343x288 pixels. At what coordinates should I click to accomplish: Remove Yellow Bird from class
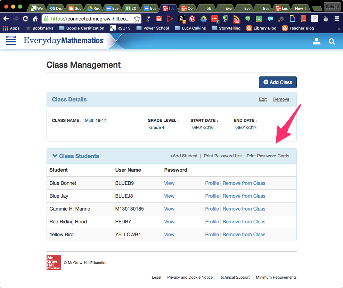(244, 234)
